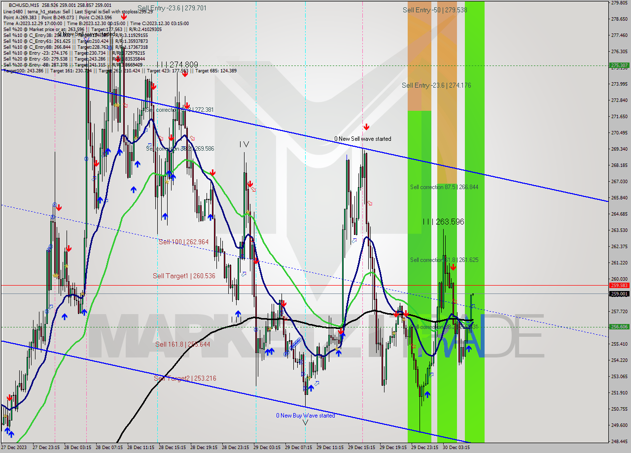Click the 'I I | 263.596' wave label
The image size is (631, 453).
[x=443, y=222]
